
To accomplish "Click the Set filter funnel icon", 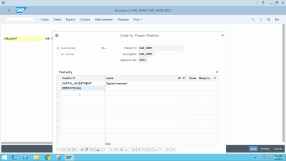I will [x=160, y=149].
